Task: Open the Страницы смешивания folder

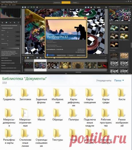Action: tap(41, 138)
